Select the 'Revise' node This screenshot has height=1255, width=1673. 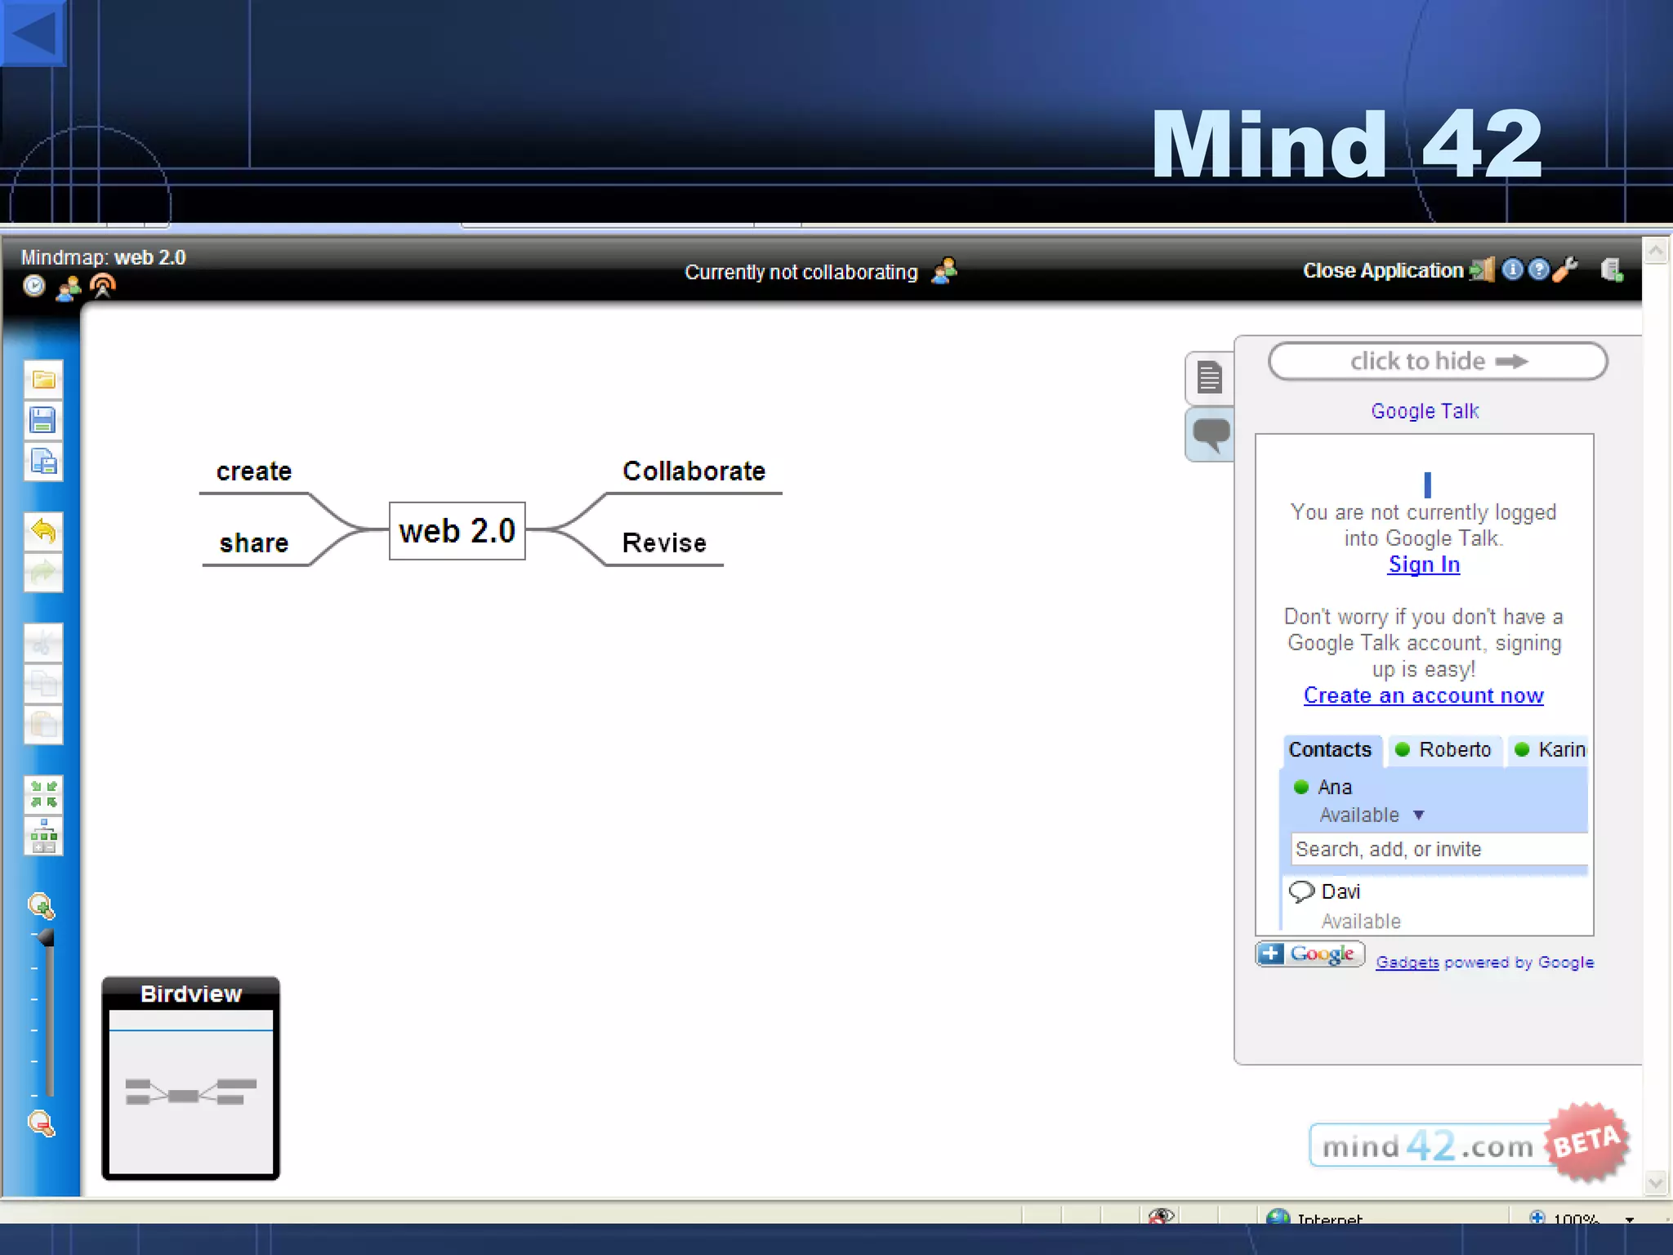[x=664, y=543]
